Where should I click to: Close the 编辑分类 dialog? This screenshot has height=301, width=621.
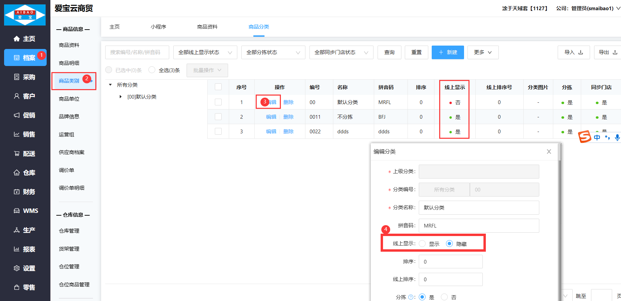pos(549,151)
